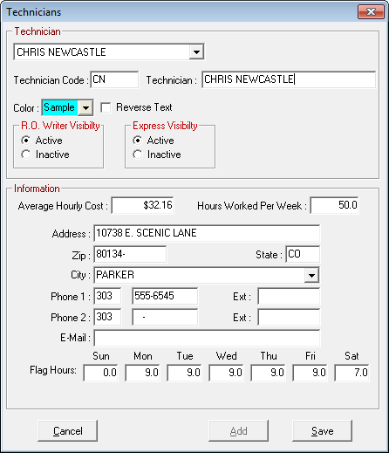
Task: Select Inactive under R.O. Writer Visibility
Action: [x=25, y=154]
